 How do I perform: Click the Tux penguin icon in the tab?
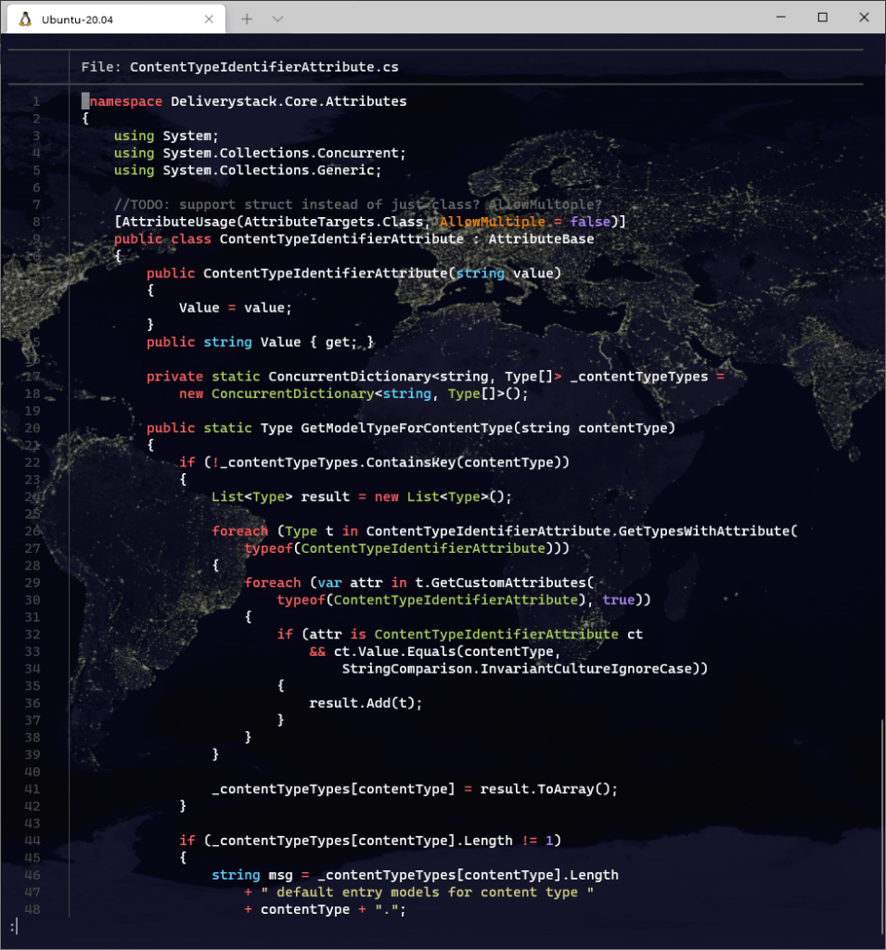tap(25, 19)
